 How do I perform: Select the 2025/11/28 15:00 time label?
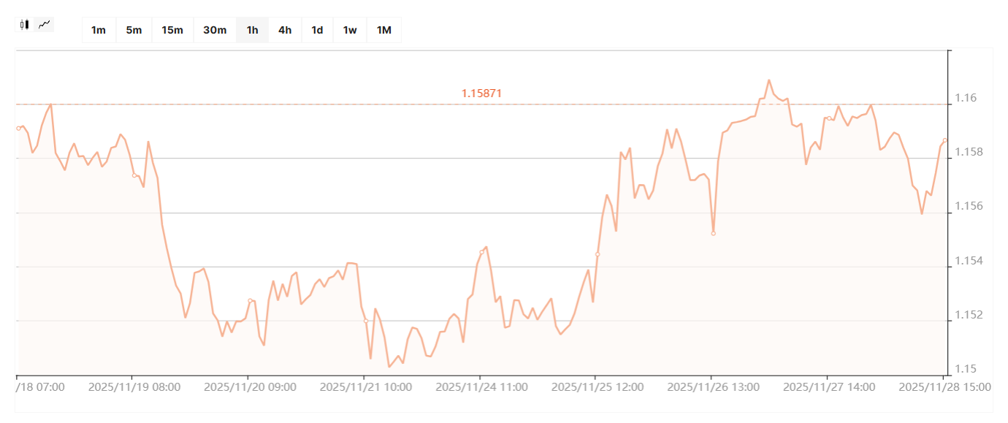point(944,387)
